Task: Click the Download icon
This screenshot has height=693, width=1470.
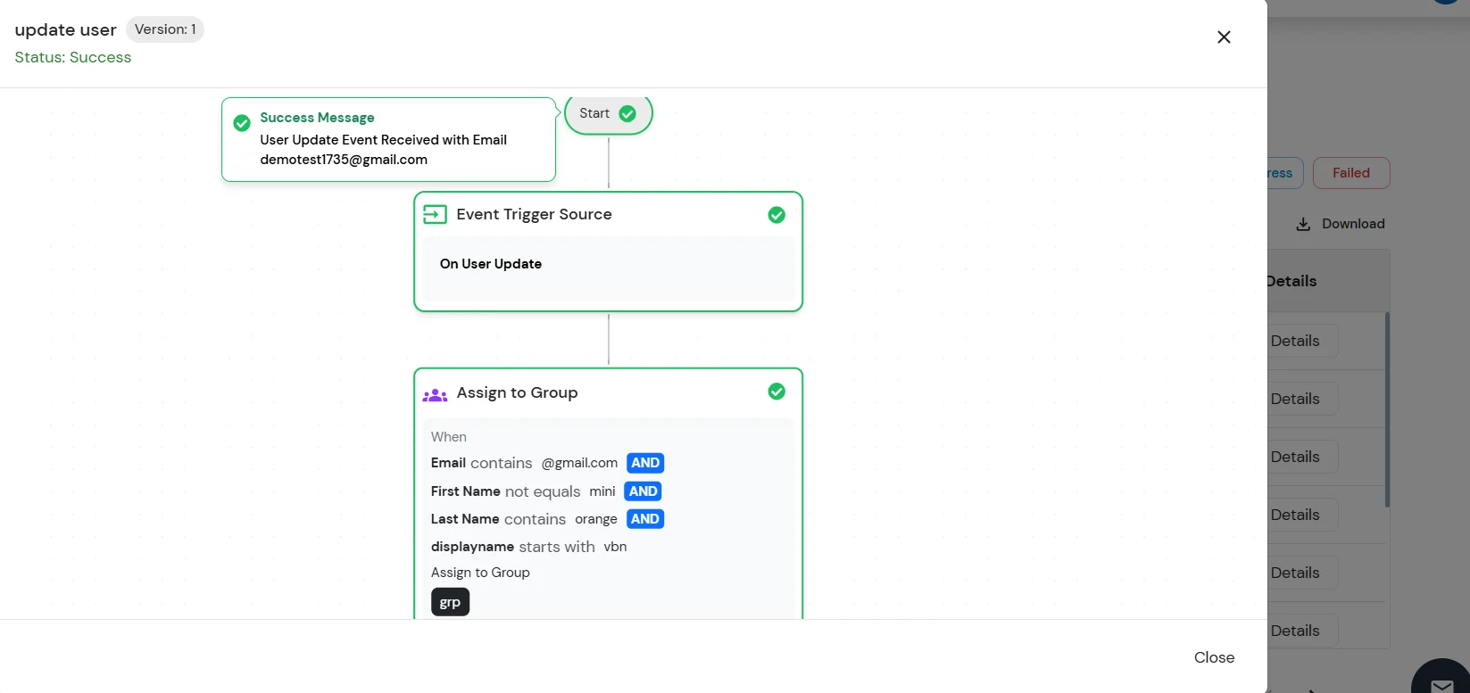Action: coord(1304,224)
